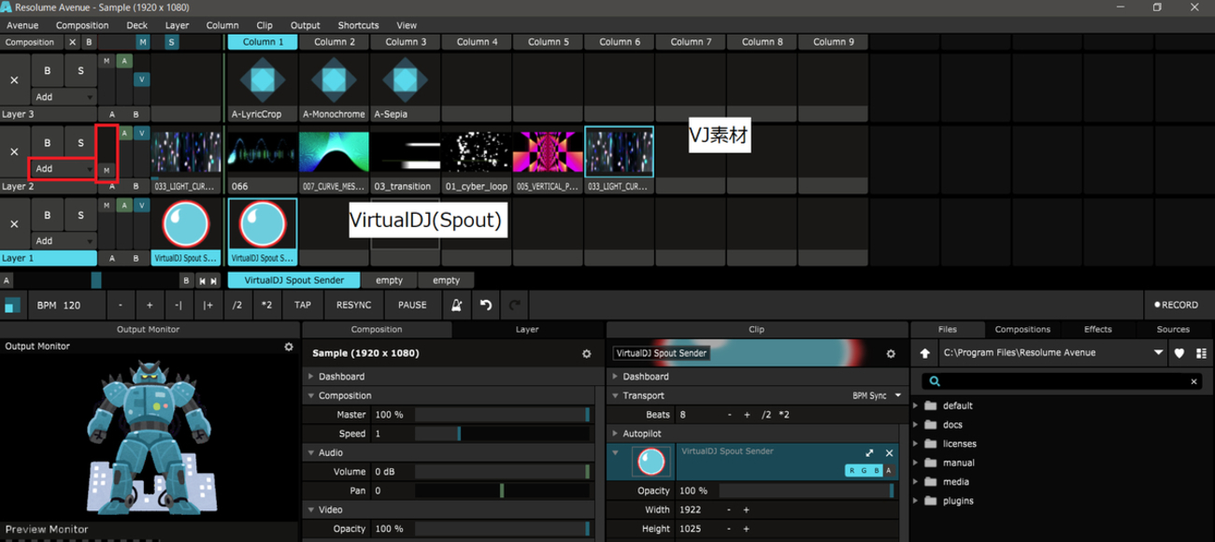Image resolution: width=1215 pixels, height=542 pixels.
Task: Toggle the alpha A channel on source
Action: (x=889, y=471)
